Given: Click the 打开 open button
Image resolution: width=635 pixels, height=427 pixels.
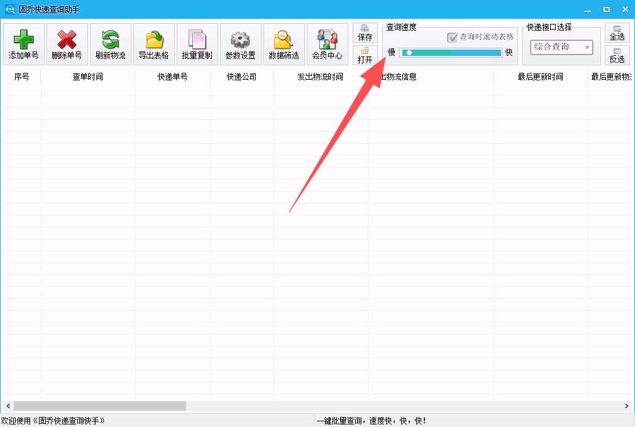Looking at the screenshot, I should pyautogui.click(x=365, y=55).
